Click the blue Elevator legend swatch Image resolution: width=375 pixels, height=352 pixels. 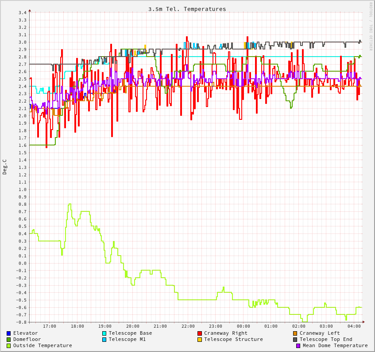pos(8,333)
